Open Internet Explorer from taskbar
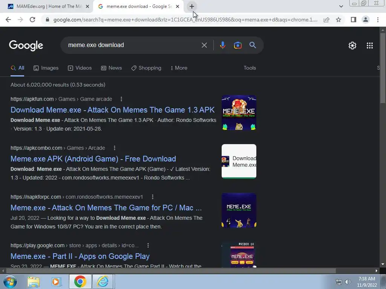The height and width of the screenshot is (289, 386). point(103,281)
